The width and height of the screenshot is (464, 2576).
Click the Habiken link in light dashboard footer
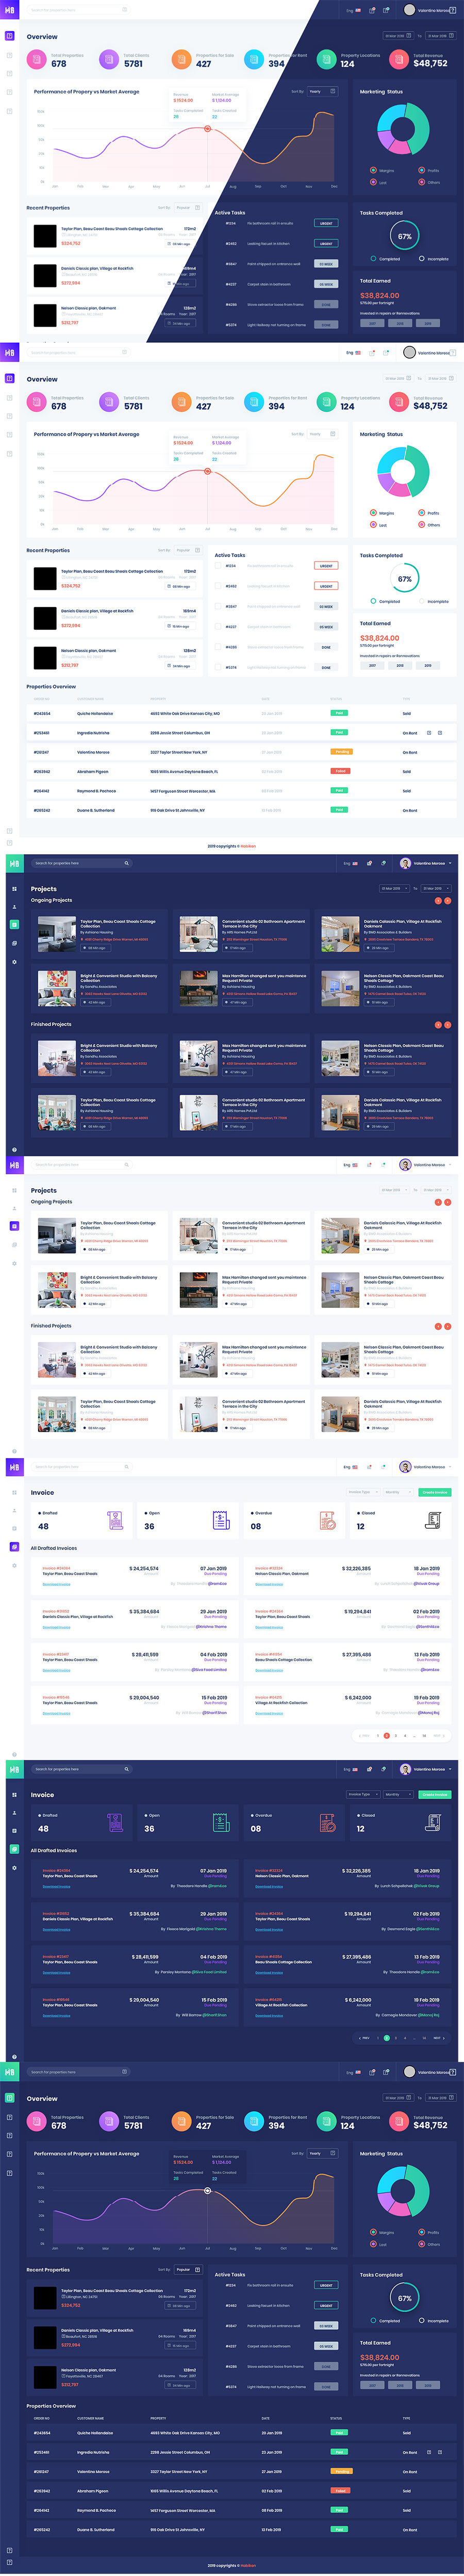pyautogui.click(x=248, y=846)
